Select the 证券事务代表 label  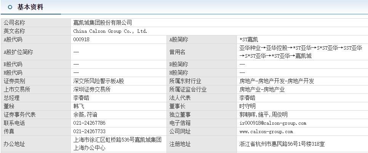point(19,115)
